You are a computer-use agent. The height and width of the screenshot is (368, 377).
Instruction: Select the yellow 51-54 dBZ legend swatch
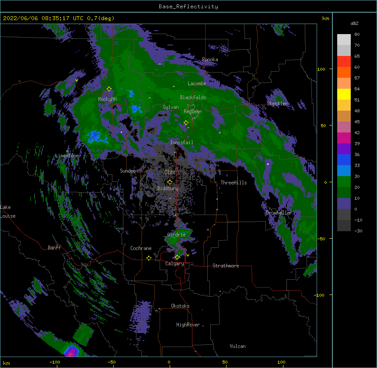click(344, 94)
